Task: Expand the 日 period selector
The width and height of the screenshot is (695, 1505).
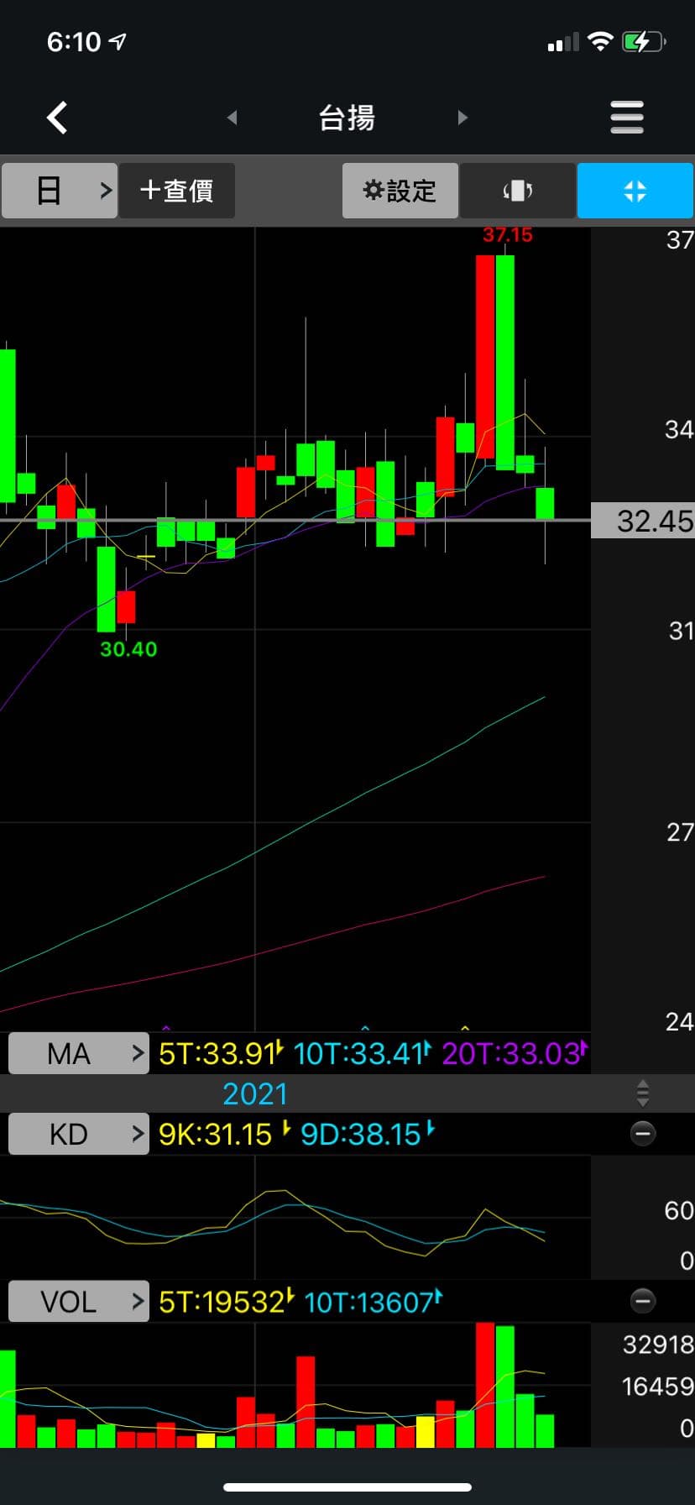Action: (60, 191)
